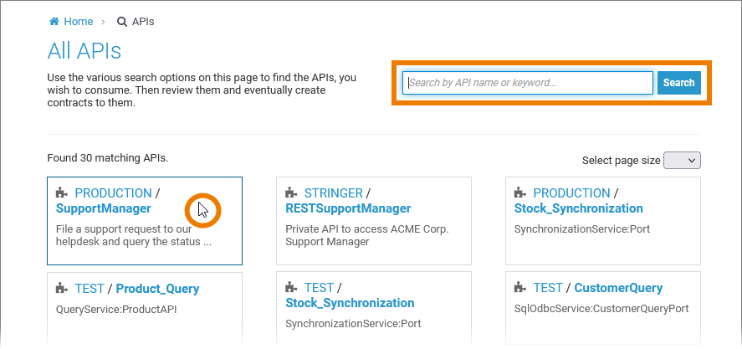Open TEST Stock_Synchronization API link

(x=350, y=303)
